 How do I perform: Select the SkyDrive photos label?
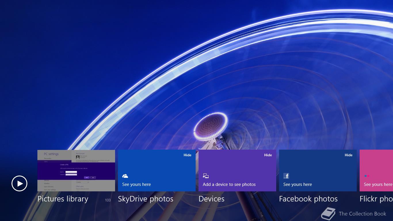146,199
